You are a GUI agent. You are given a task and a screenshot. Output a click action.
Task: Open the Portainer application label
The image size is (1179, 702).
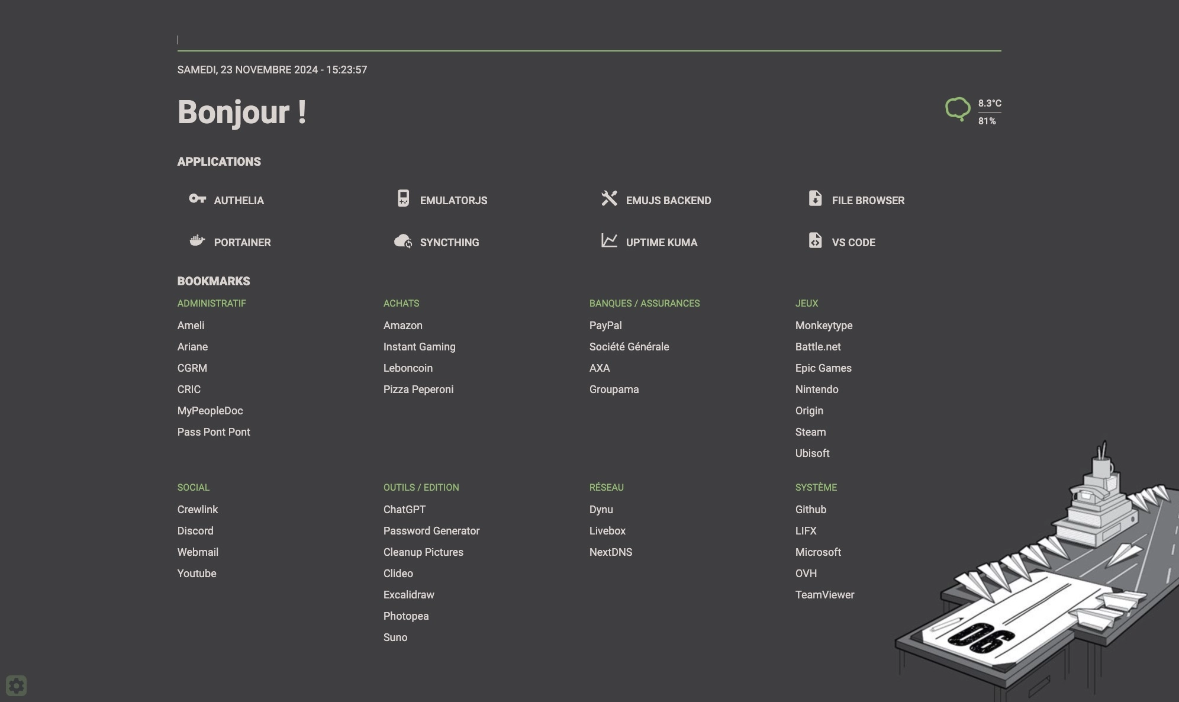pos(243,243)
